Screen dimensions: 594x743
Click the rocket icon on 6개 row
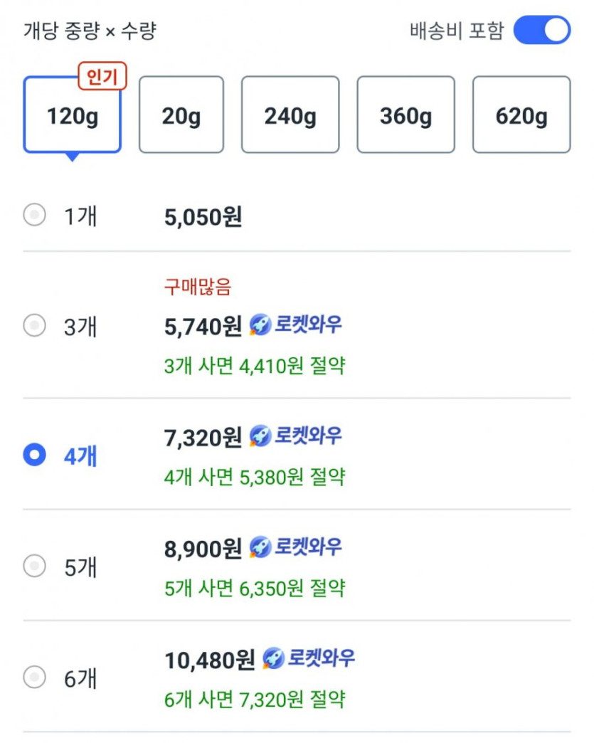pyautogui.click(x=273, y=659)
